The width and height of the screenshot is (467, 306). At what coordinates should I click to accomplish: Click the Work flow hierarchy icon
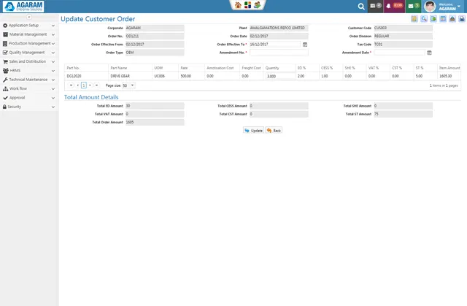[5, 89]
